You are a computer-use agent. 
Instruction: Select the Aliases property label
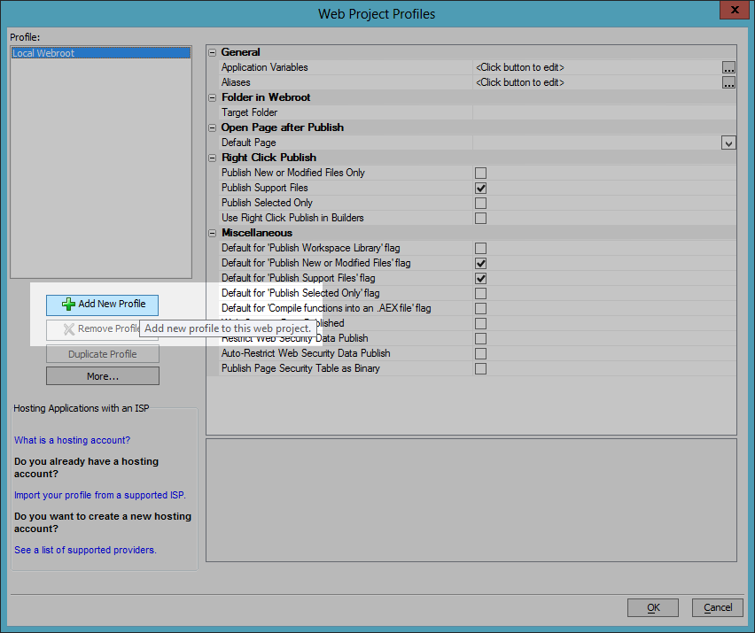[x=236, y=82]
